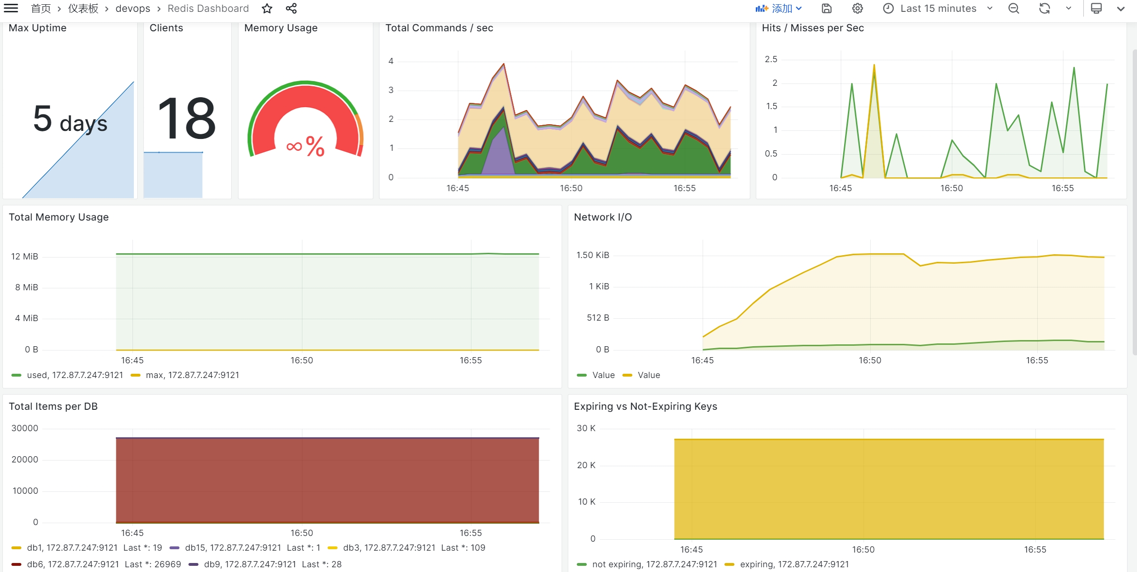Screen dimensions: 1137x572
Task: Toggle db1 series in the legend
Action: (72, 548)
